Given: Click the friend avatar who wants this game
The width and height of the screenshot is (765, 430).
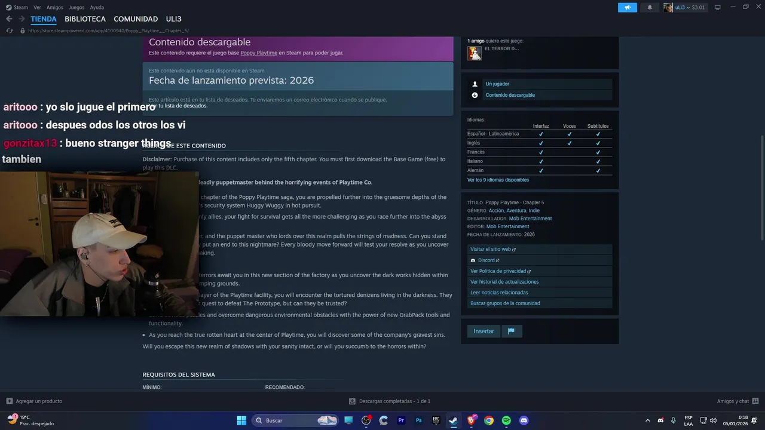Looking at the screenshot, I should coord(475,53).
